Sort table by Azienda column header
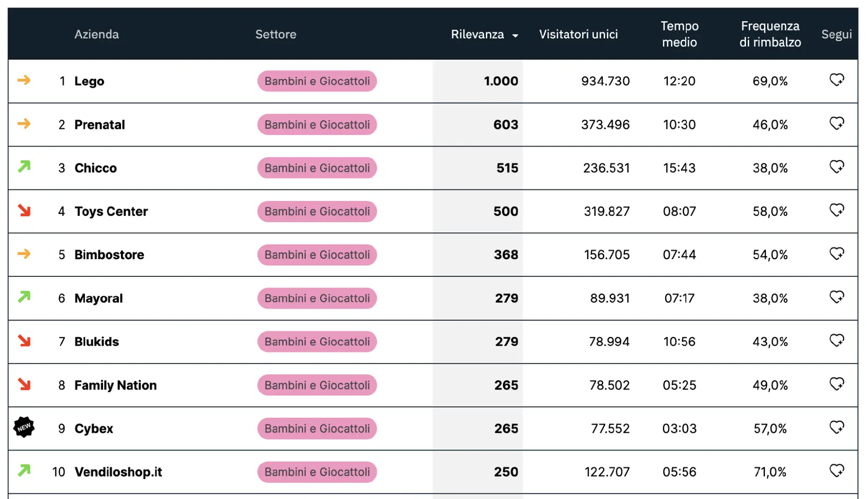The height and width of the screenshot is (499, 867). coord(97,34)
